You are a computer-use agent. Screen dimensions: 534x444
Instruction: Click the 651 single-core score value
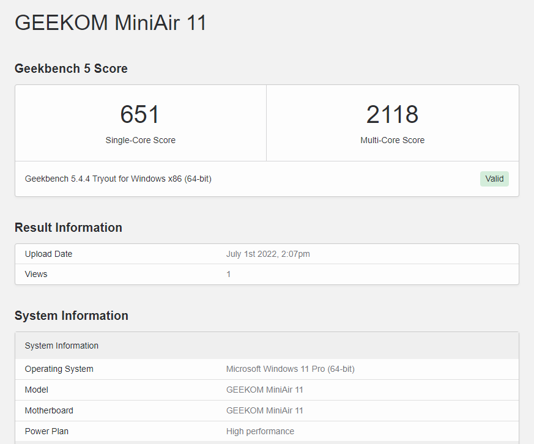pyautogui.click(x=140, y=114)
